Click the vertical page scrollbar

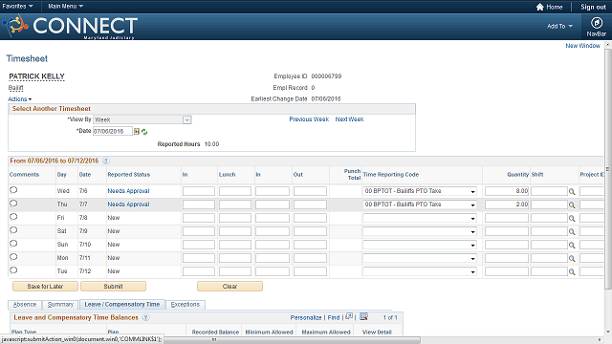click(608, 169)
